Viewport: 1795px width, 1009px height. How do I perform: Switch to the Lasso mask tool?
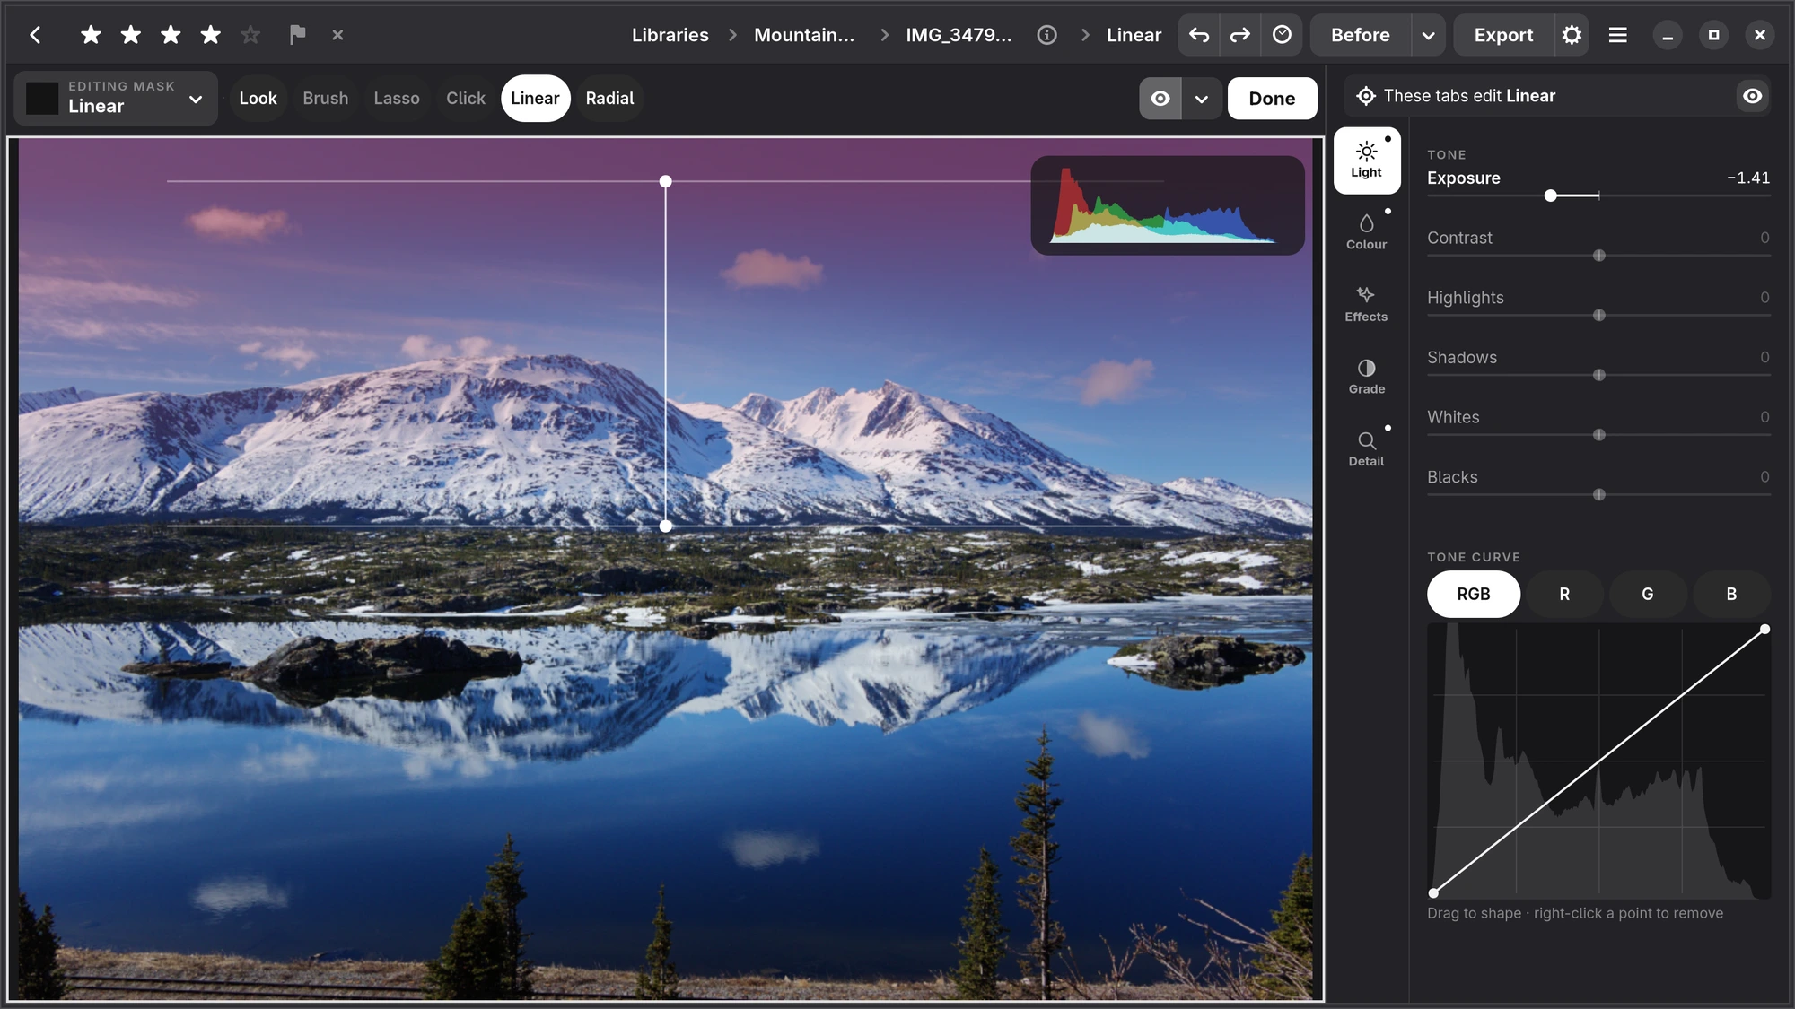(x=397, y=99)
